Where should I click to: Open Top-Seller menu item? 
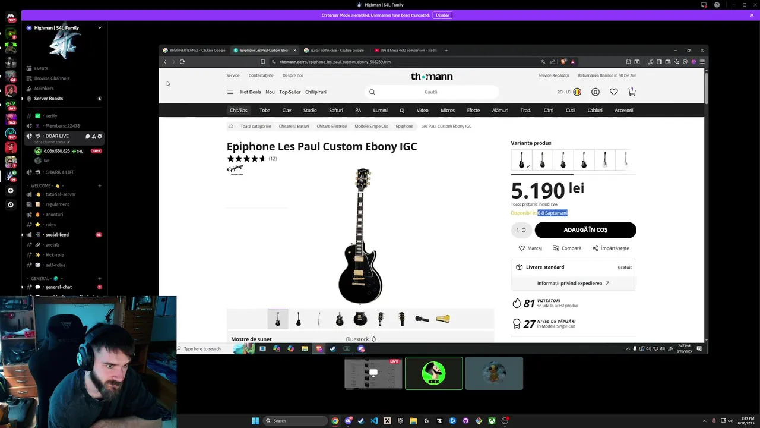coord(290,92)
